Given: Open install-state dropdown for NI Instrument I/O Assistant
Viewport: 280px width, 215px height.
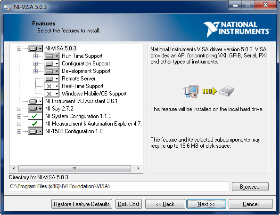Looking at the screenshot, I should (x=35, y=101).
